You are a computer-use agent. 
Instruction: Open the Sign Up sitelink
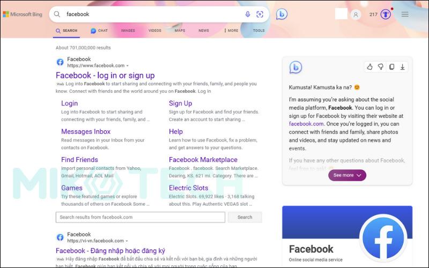[x=180, y=103]
